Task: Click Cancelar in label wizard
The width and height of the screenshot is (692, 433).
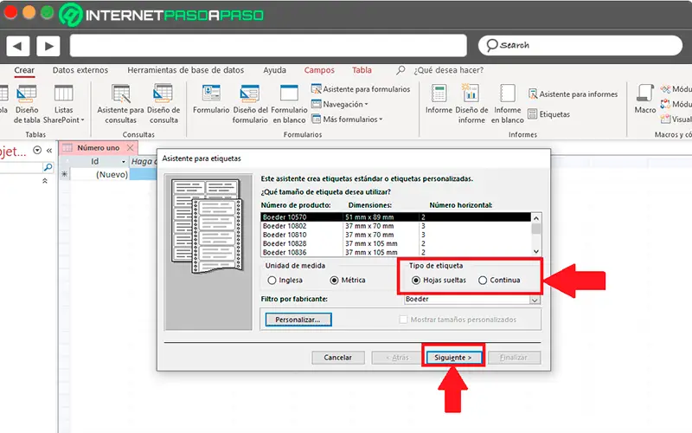Action: pyautogui.click(x=338, y=358)
